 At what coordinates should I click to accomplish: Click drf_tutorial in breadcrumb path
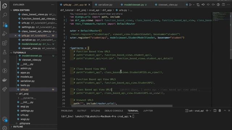click(67, 10)
